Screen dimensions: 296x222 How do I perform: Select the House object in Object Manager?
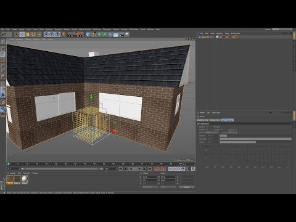[x=205, y=37]
